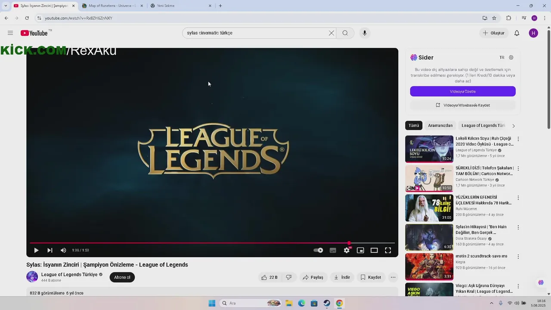
Task: Mute the video volume speaker icon
Action: (63, 250)
